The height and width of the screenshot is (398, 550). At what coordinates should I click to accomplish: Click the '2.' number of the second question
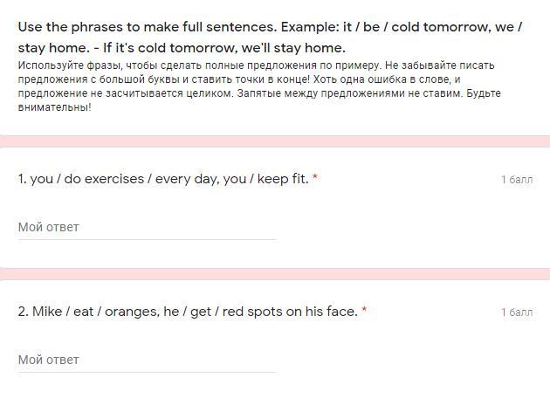[x=23, y=312]
